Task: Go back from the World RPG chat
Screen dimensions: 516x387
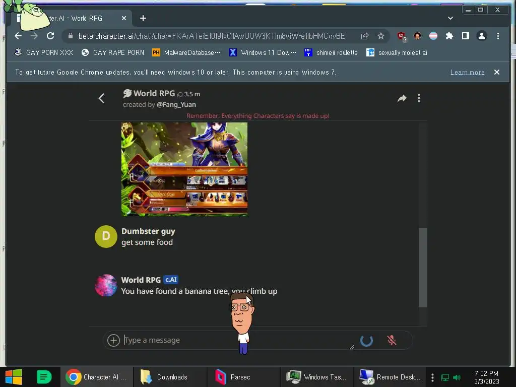Action: pos(101,98)
